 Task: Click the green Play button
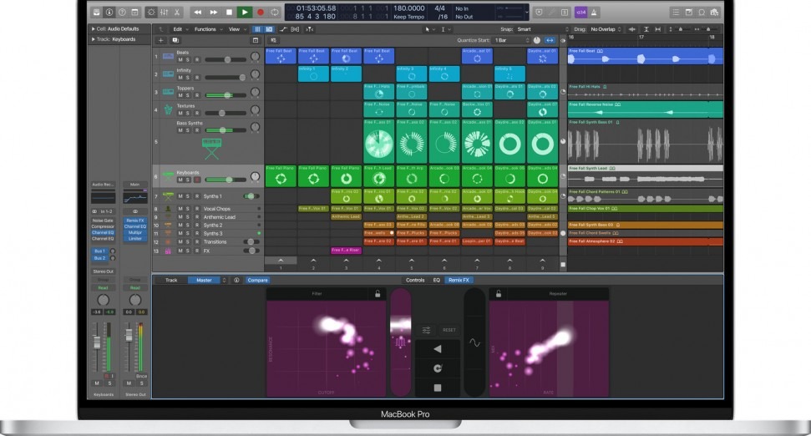pos(245,12)
